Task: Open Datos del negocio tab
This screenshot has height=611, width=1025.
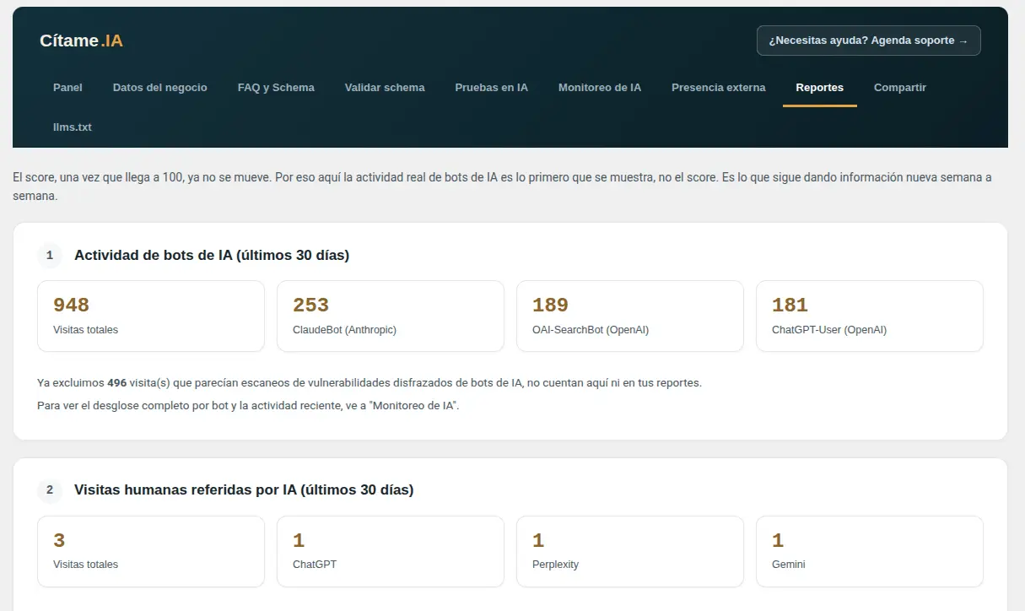Action: 159,88
